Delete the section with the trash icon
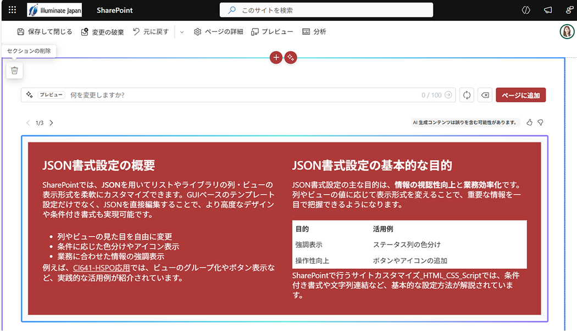577x331 pixels. (x=15, y=70)
